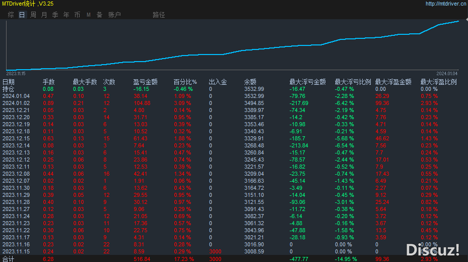Screen dimensions: 468x262
Task: Click the 余额 column header
Action: pos(250,82)
